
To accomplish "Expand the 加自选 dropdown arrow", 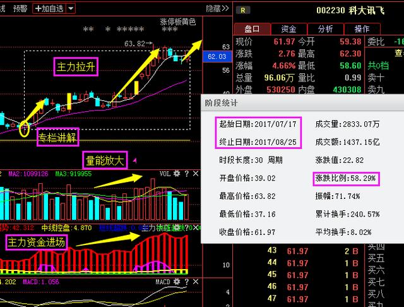I will (x=69, y=9).
